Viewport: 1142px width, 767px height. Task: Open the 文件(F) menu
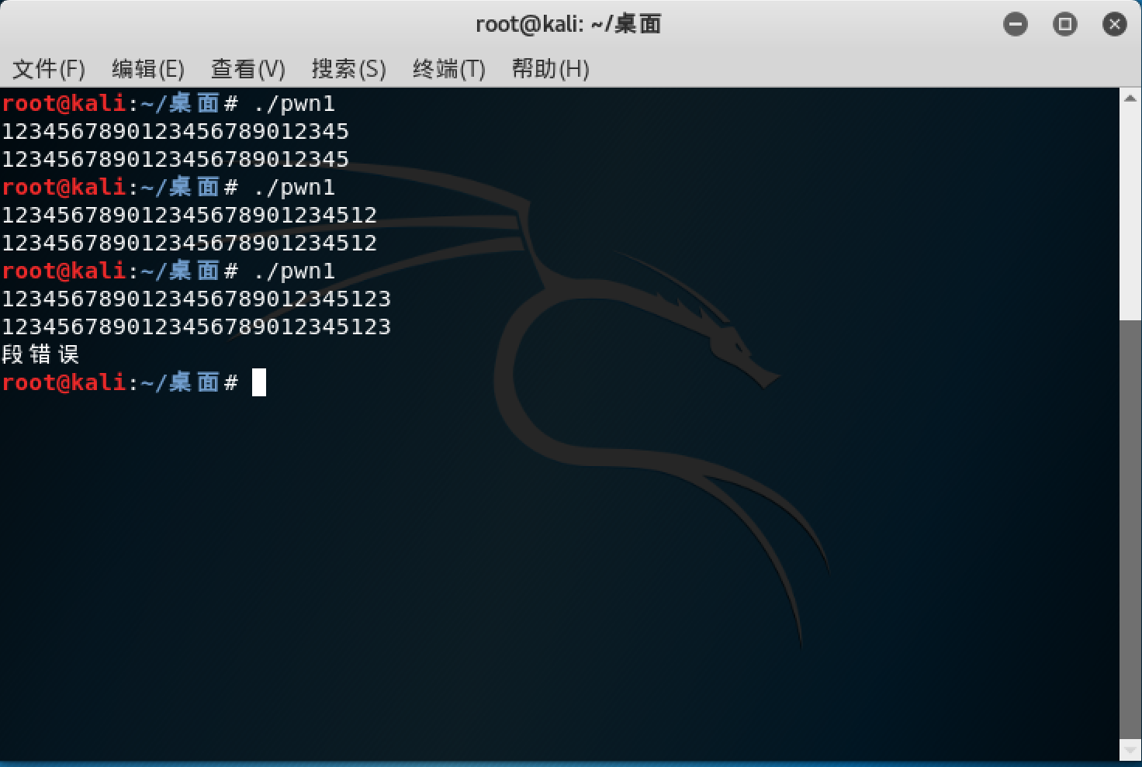point(49,69)
